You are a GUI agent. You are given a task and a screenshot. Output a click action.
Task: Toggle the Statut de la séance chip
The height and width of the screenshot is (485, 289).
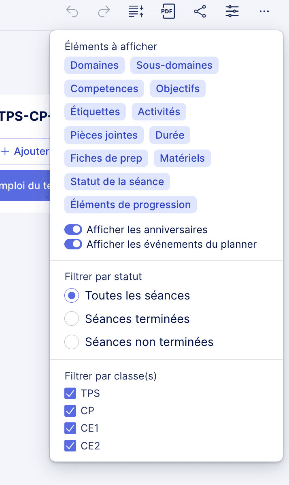[117, 182]
